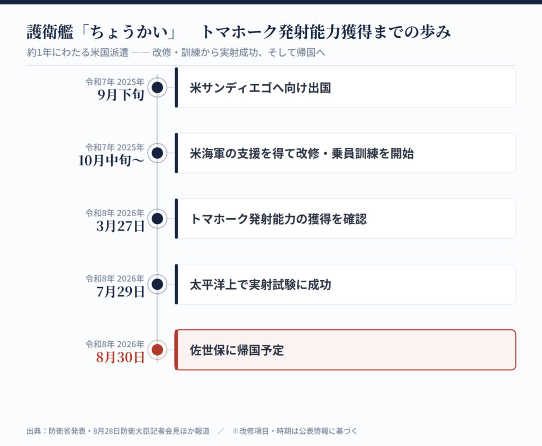
Task: Select the 米海軍の支援を得て改修 card
Action: [345, 153]
